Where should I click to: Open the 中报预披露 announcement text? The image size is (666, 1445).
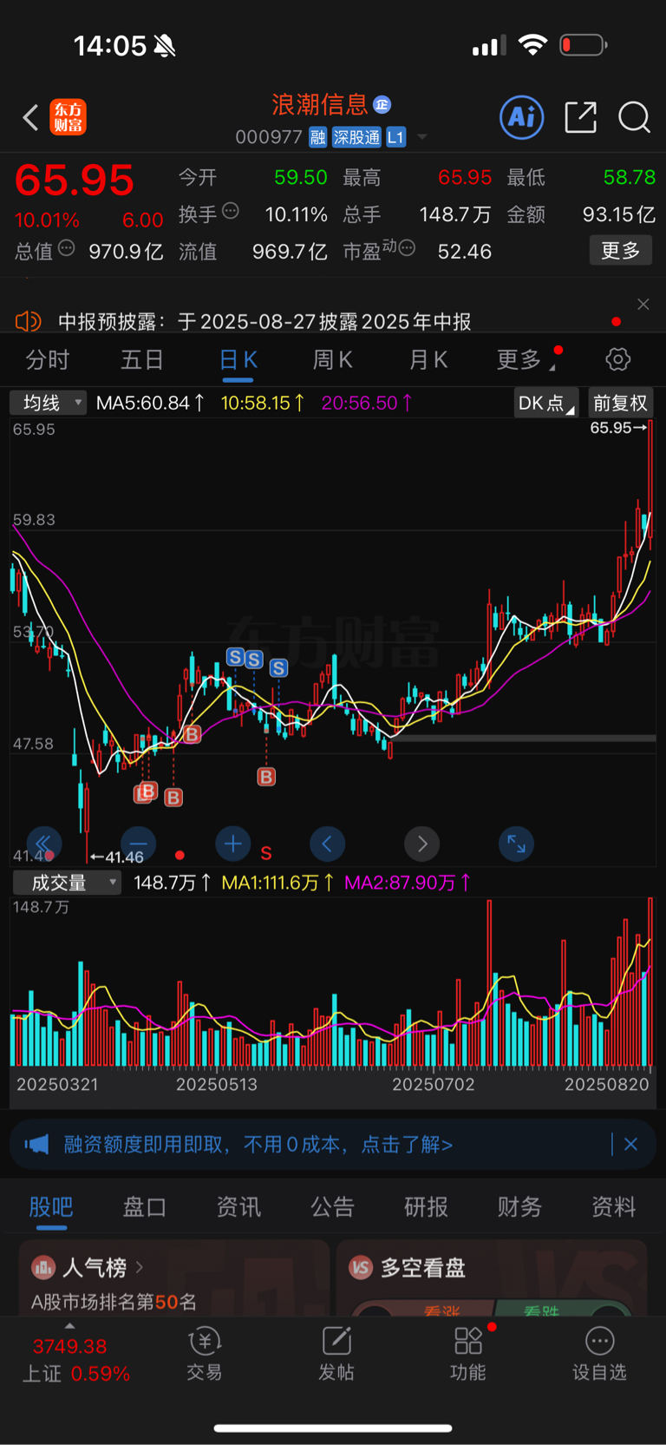264,322
